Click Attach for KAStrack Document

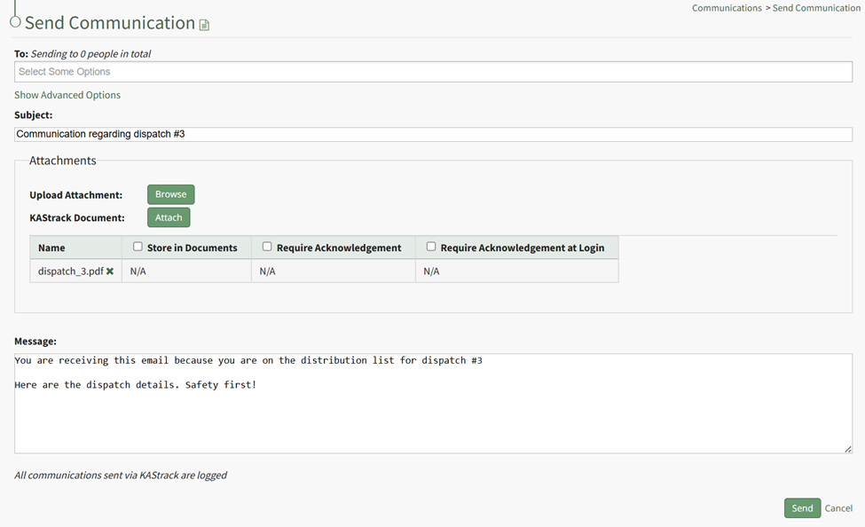(169, 217)
